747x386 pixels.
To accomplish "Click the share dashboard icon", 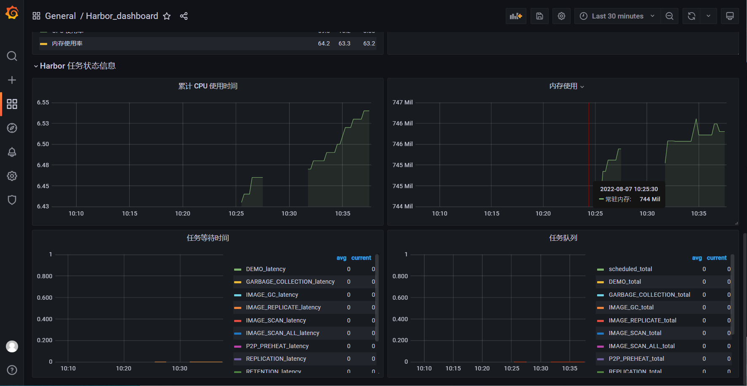I will coord(184,16).
